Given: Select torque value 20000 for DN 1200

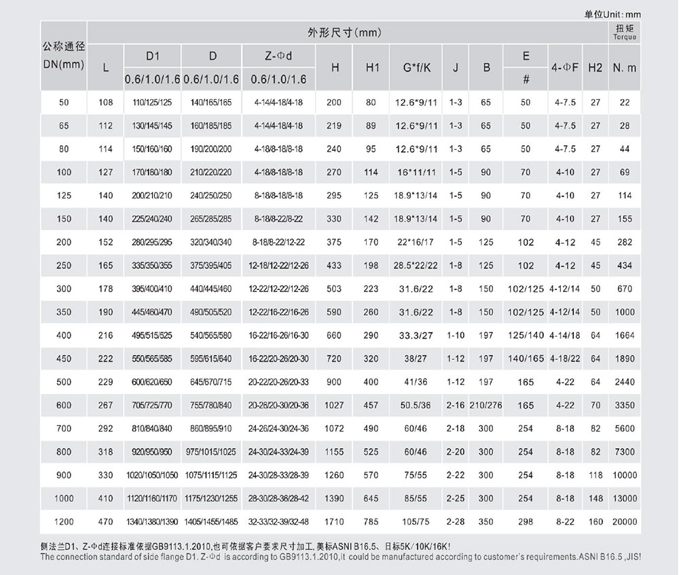Looking at the screenshot, I should click(626, 523).
